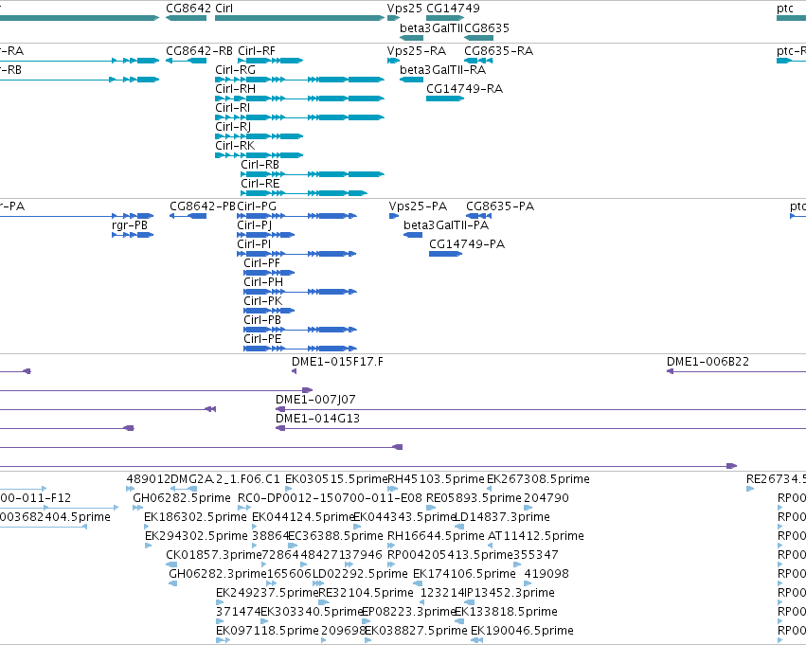The image size is (806, 645).
Task: Select EST EK249237.5prime
Action: click(219, 603)
